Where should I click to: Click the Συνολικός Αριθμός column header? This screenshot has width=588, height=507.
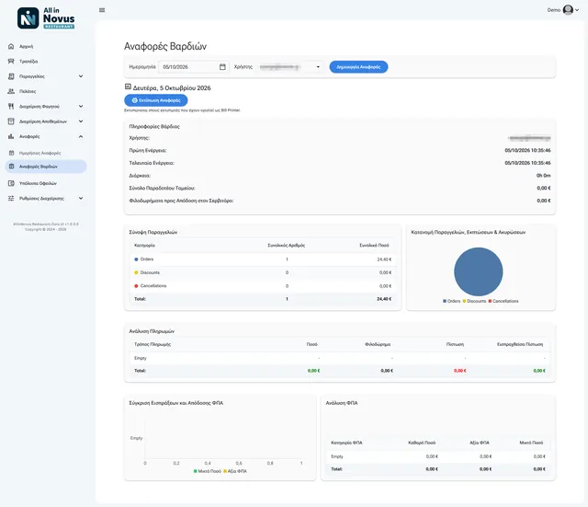tap(286, 246)
